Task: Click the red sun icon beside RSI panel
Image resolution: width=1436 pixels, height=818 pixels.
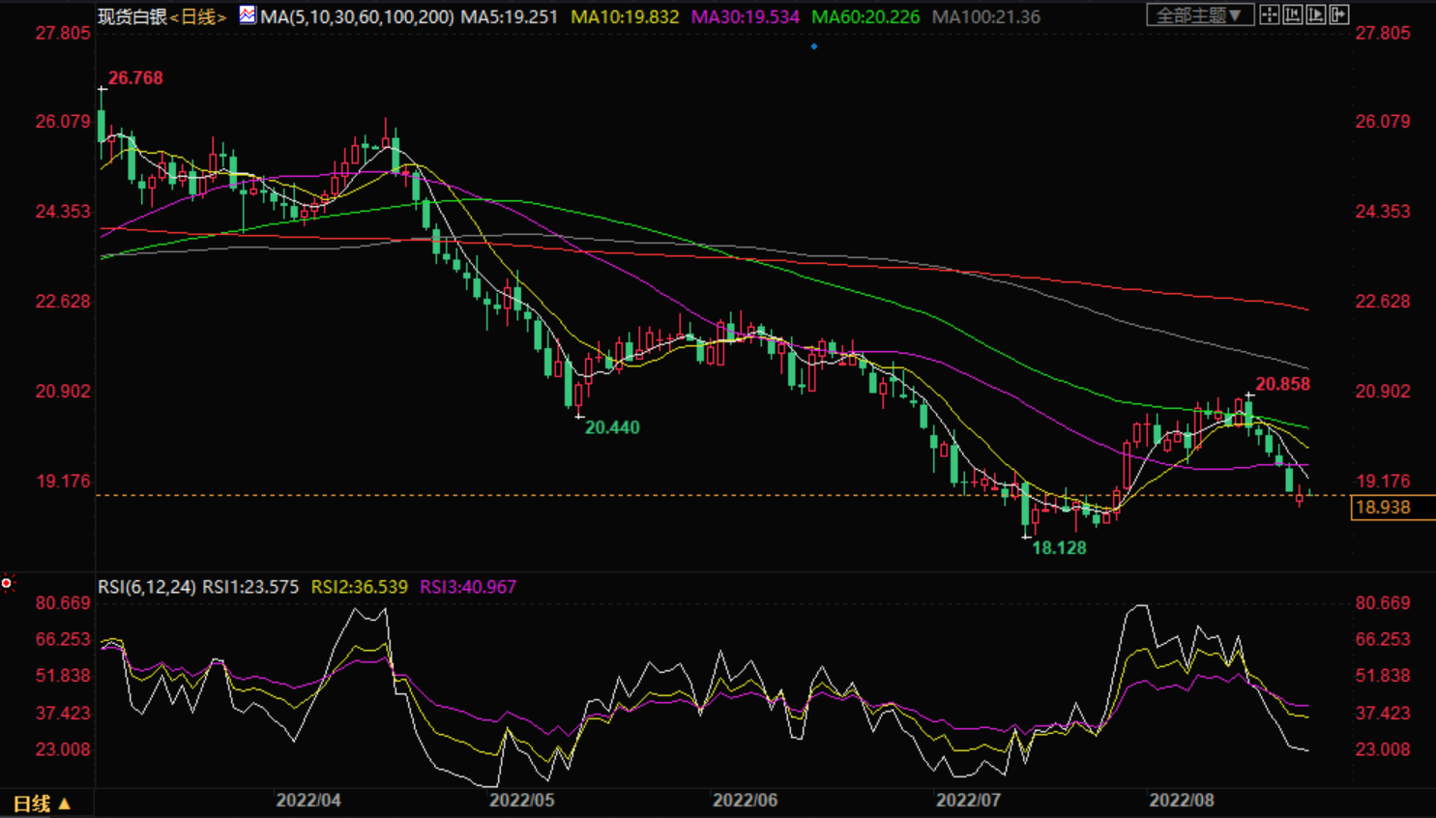Action: 8,583
